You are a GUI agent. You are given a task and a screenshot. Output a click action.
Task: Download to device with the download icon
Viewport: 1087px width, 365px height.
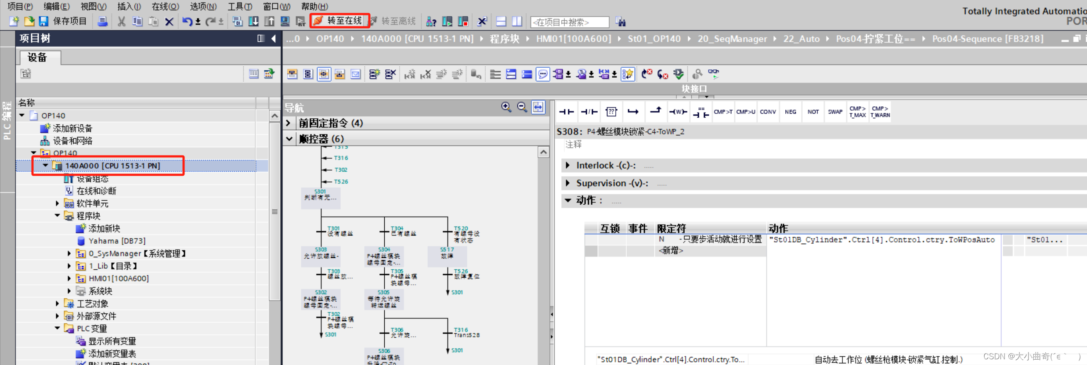pos(253,21)
